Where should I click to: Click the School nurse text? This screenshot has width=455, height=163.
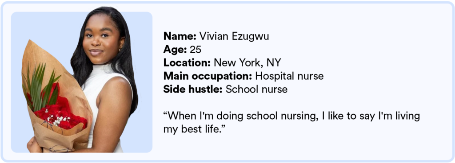coord(256,89)
